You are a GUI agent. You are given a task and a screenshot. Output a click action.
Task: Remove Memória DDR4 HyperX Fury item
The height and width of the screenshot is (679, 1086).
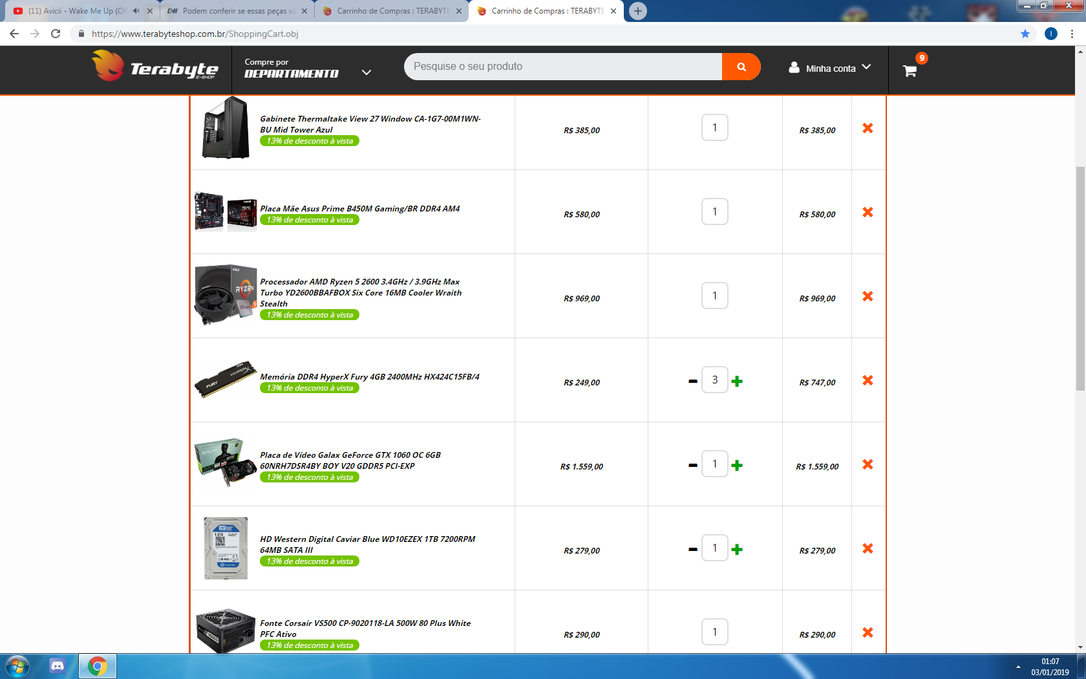click(x=868, y=380)
